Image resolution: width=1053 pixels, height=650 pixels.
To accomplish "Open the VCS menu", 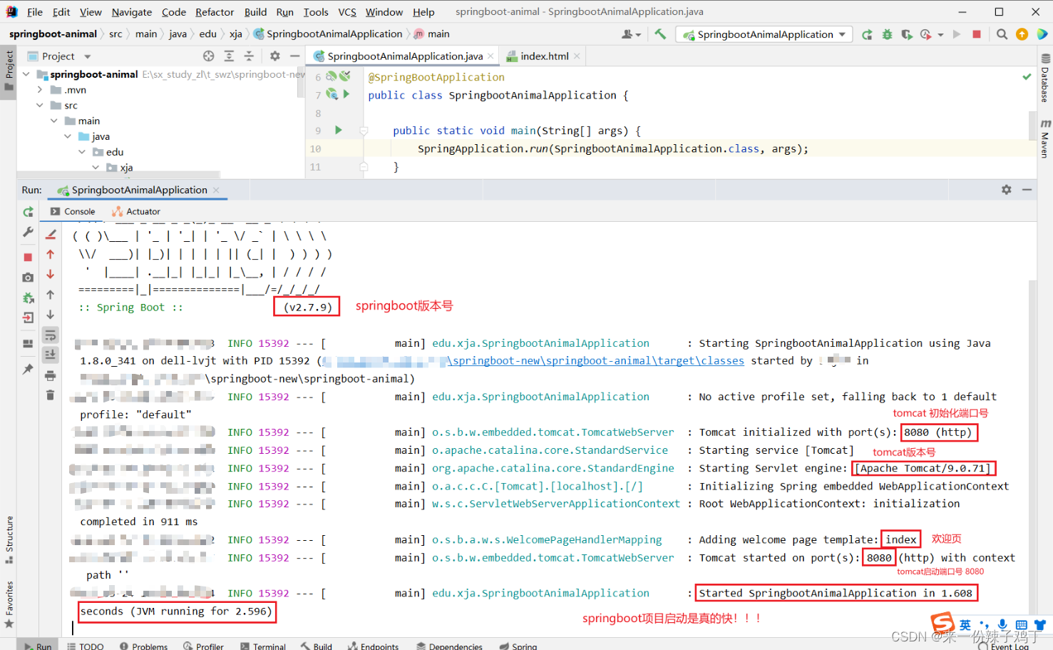I will click(x=347, y=12).
